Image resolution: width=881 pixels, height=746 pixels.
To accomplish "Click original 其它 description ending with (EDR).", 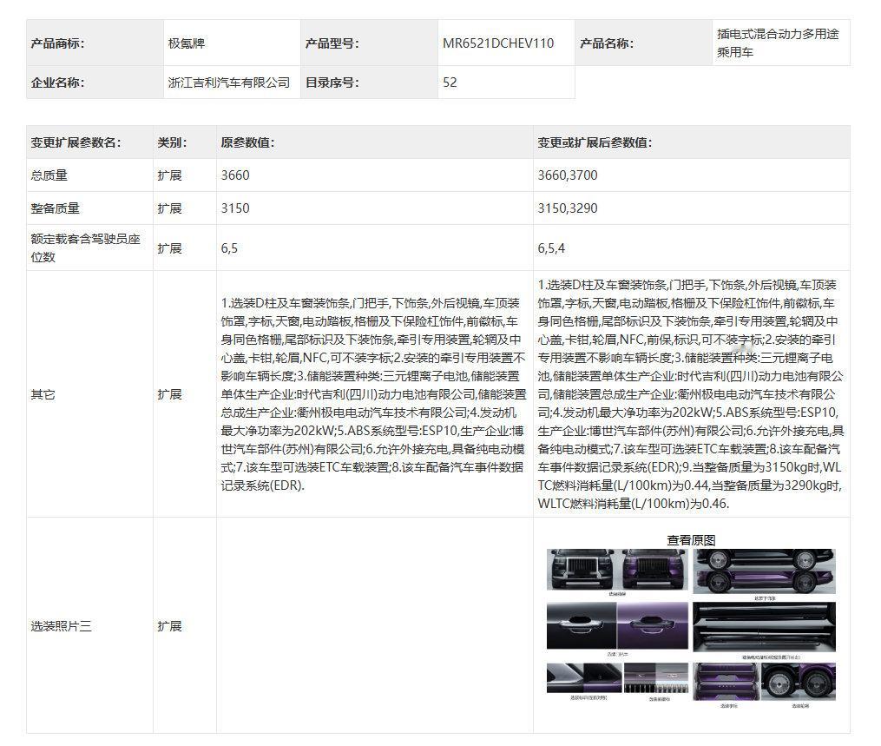I will tap(373, 394).
